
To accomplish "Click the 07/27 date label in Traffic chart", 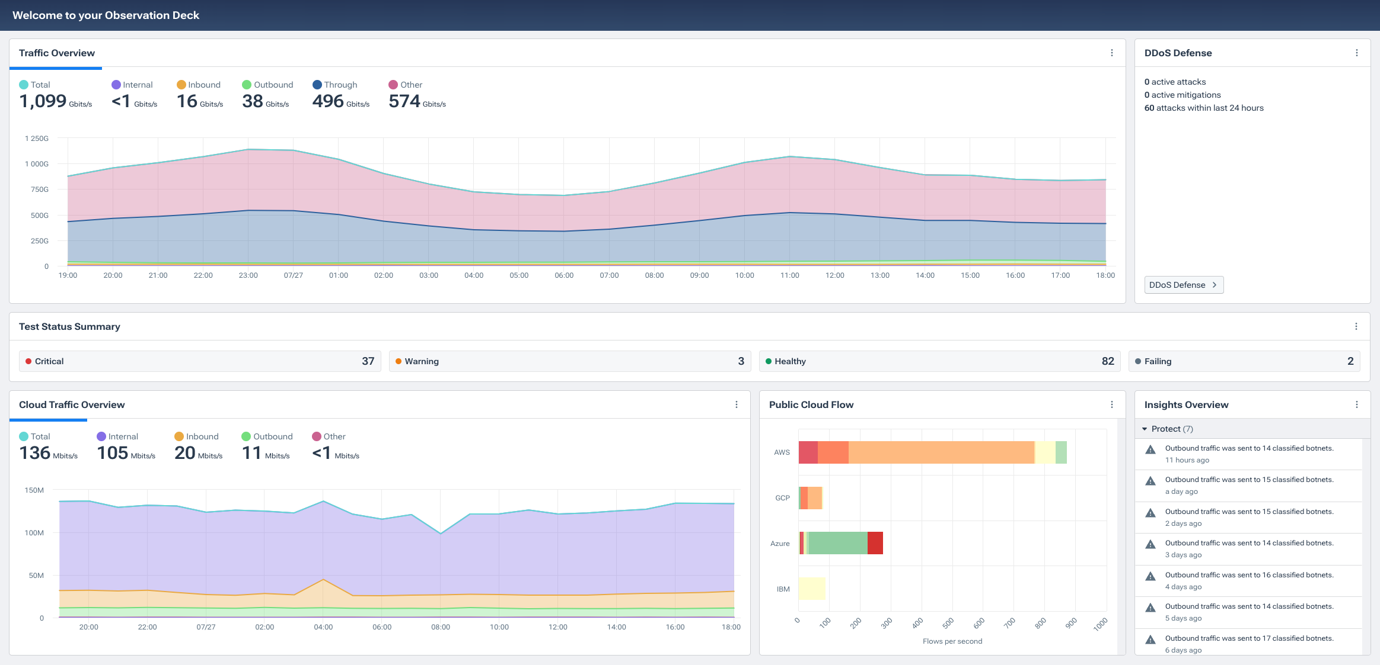I will pyautogui.click(x=293, y=275).
